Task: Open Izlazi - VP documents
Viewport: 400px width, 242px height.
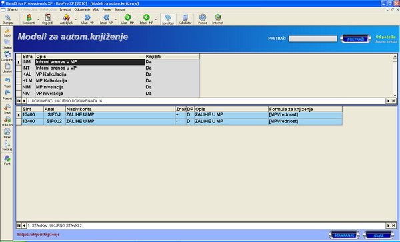Action: (x=107, y=19)
